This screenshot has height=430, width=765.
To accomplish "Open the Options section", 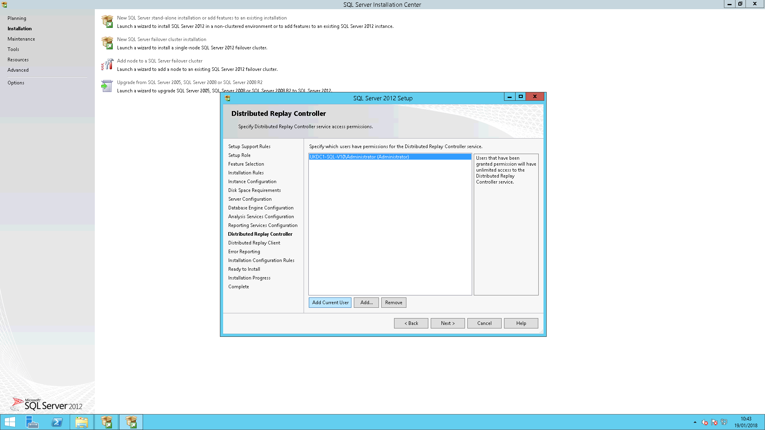I will [16, 83].
